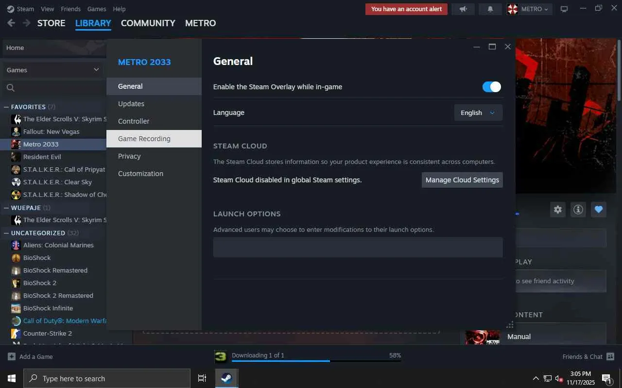This screenshot has height=388, width=622.
Task: Click the game info icon
Action: coord(578,210)
